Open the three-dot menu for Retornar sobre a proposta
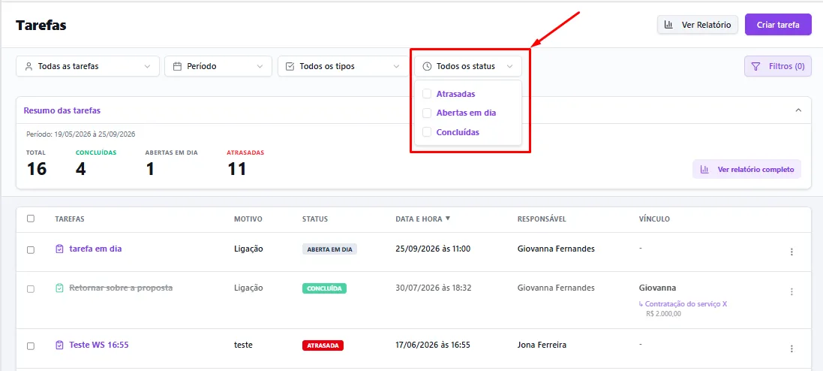The height and width of the screenshot is (371, 823). point(791,291)
